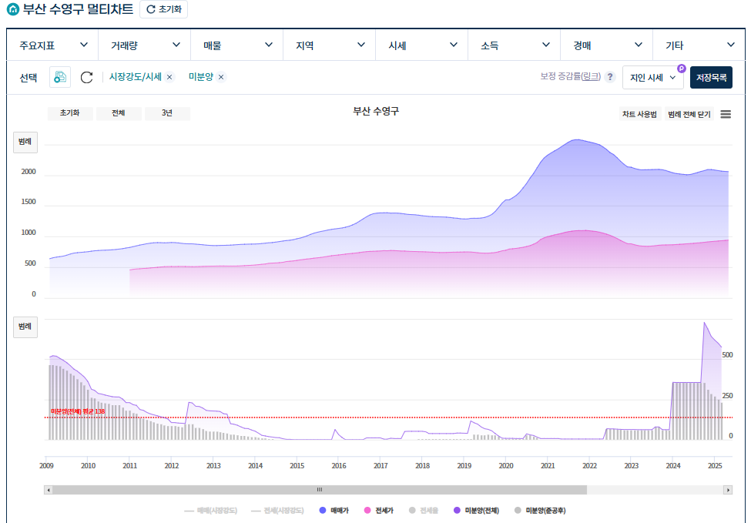This screenshot has width=751, height=523.
Task: Open 차트 사용법 chart guide
Action: coord(639,114)
